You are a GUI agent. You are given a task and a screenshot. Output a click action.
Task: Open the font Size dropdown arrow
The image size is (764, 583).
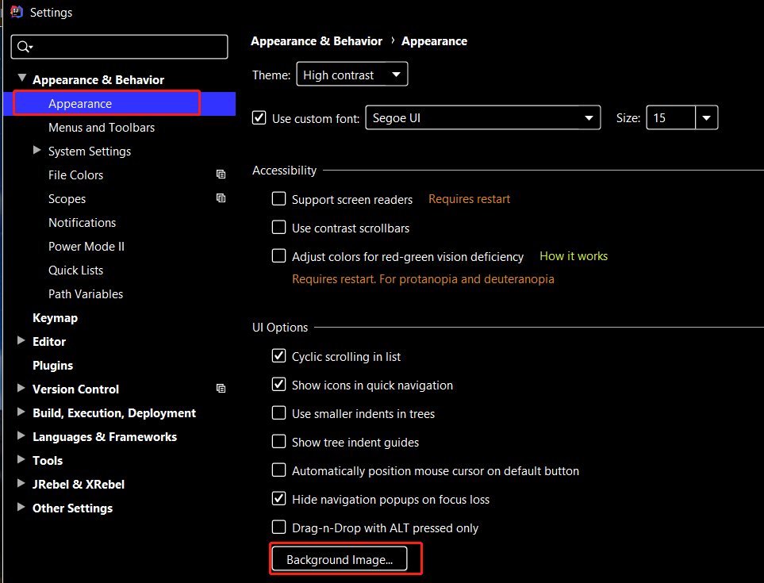tap(706, 118)
